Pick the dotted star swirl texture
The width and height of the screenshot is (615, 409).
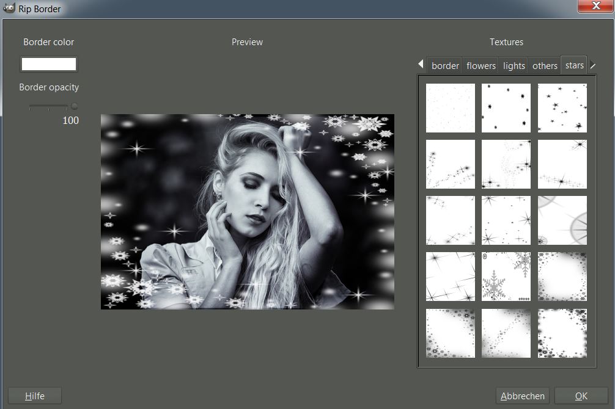[506, 164]
